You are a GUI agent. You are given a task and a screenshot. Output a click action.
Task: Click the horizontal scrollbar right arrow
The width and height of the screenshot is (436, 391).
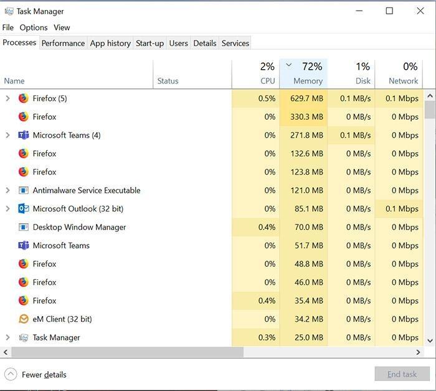(418, 352)
